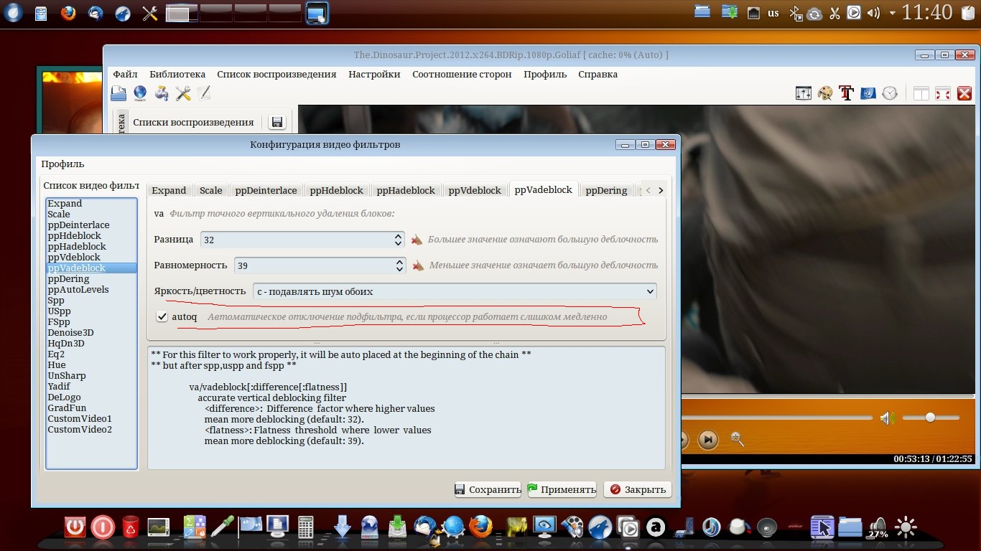Screen dimensions: 981x551
Task: Open the Настройки menu
Action: [374, 75]
